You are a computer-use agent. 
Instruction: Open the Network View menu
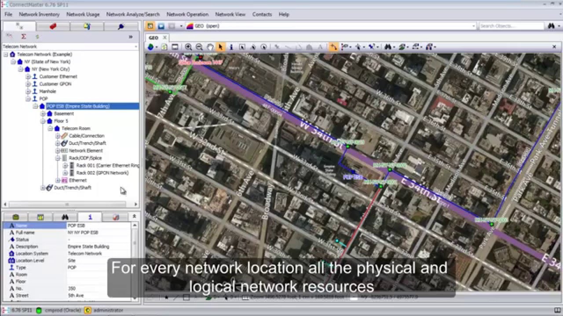pos(230,14)
